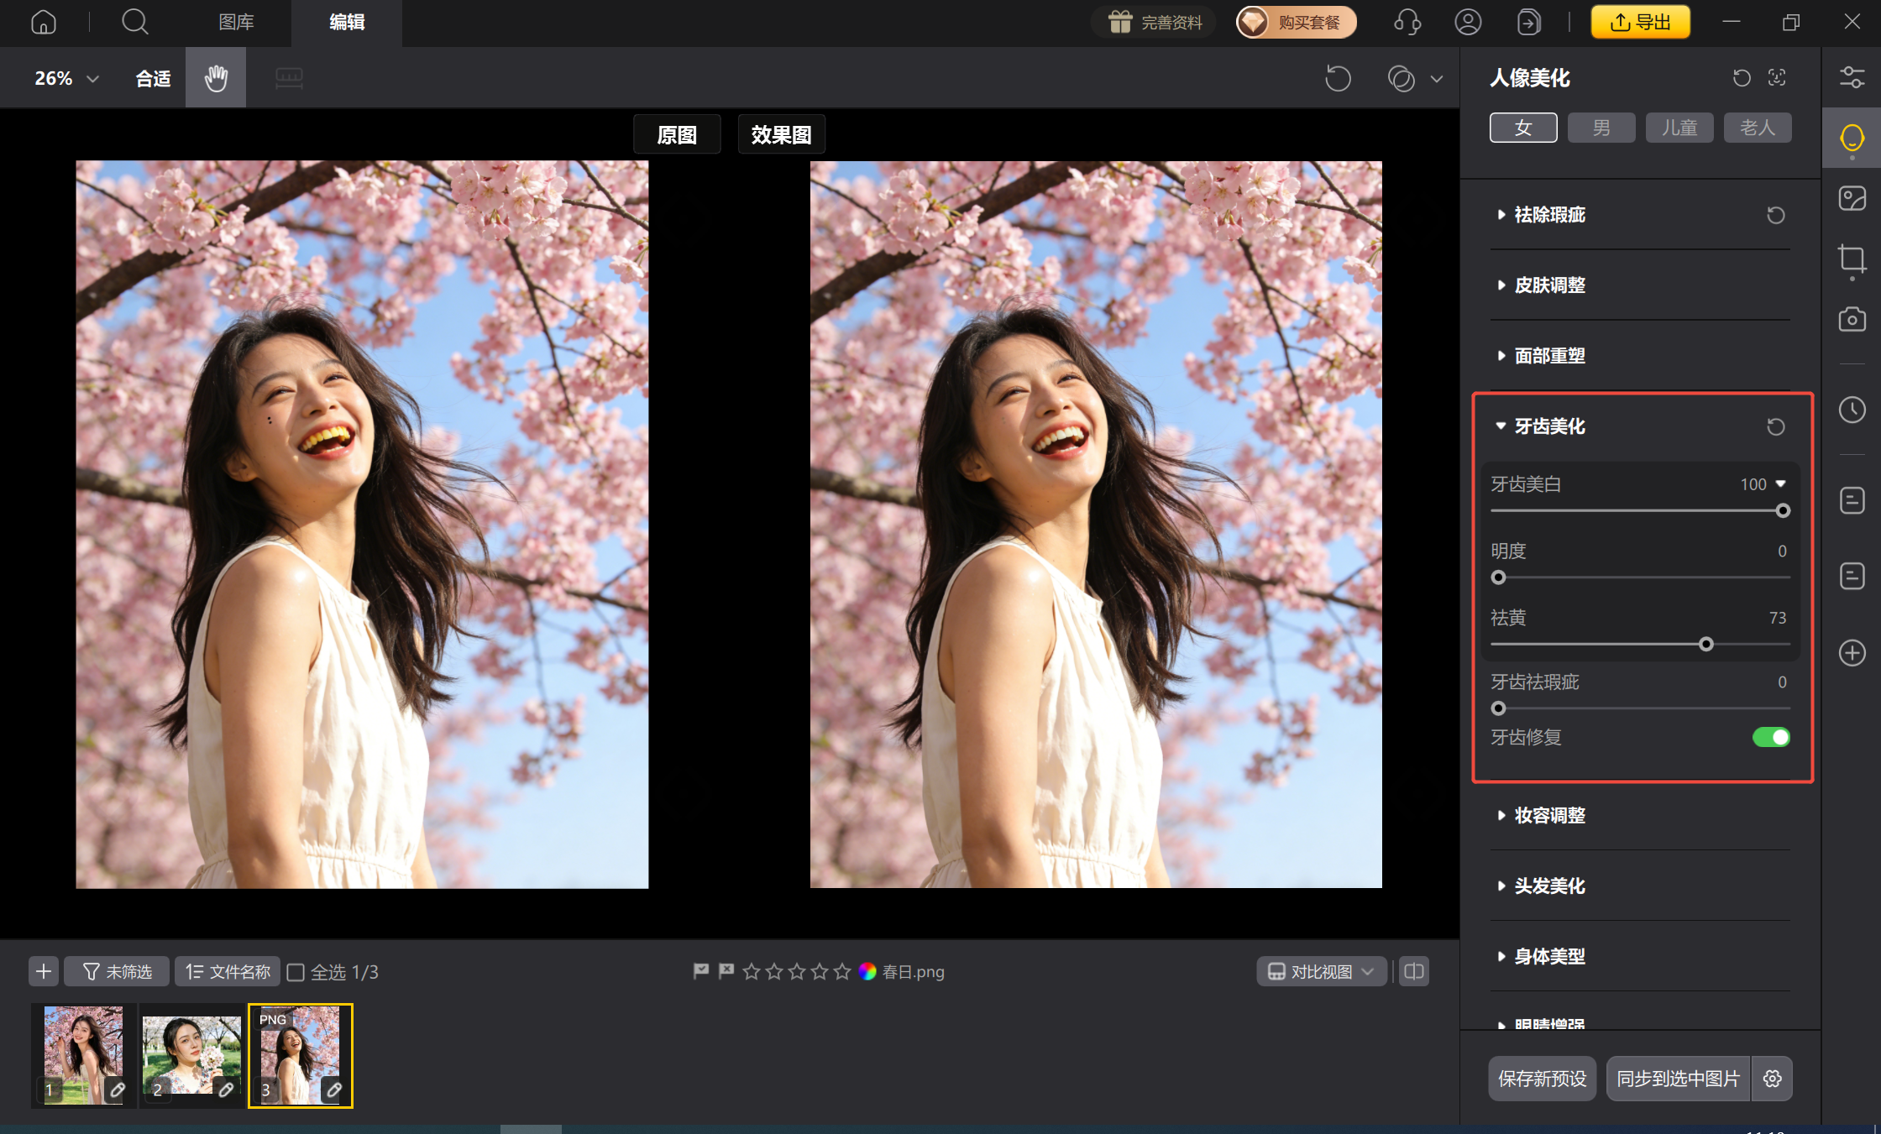Expand the 皮肤调整 section
Viewport: 1881px width, 1134px height.
click(1549, 285)
